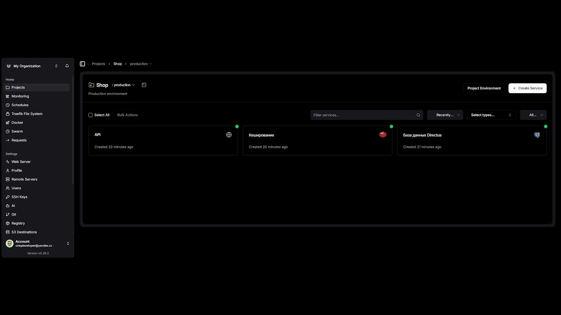Click Production environment description text
This screenshot has height=315, width=561.
(x=108, y=94)
